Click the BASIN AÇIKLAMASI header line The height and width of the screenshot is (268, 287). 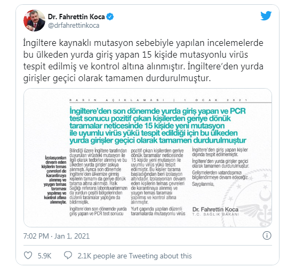(x=158, y=100)
